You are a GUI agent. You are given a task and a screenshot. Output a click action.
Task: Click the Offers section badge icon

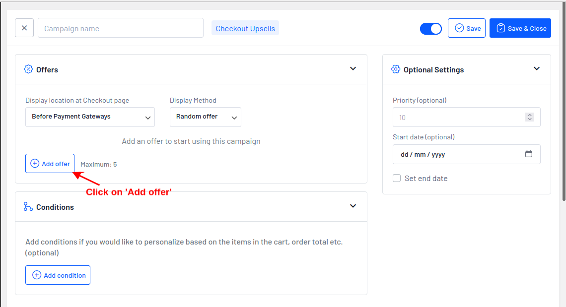tap(28, 69)
